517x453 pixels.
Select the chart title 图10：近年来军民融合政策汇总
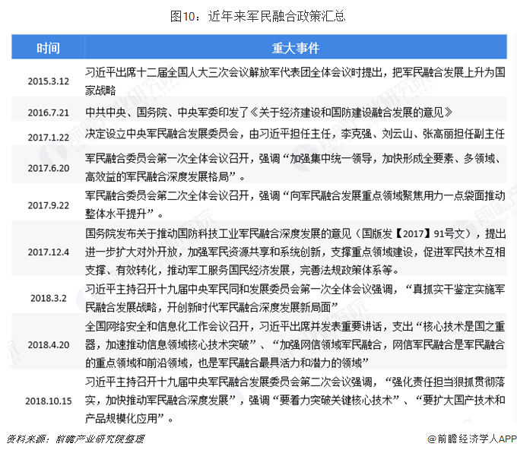point(258,14)
